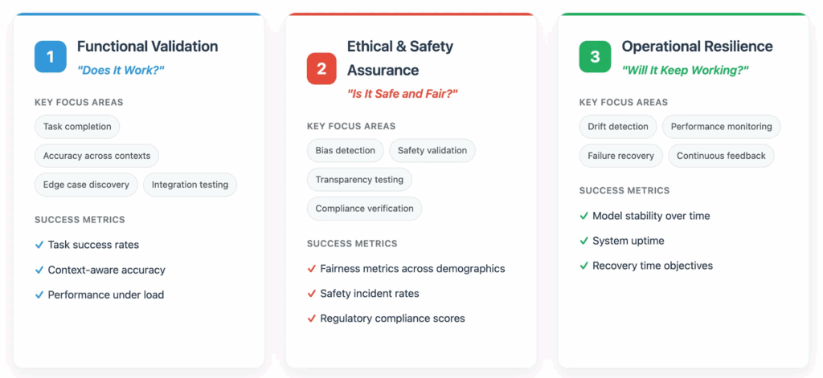Click checkmark beside Task success rates
823x378 pixels.
point(39,245)
